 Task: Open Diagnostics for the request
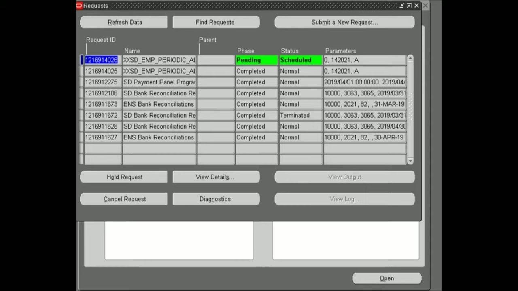coord(216,199)
